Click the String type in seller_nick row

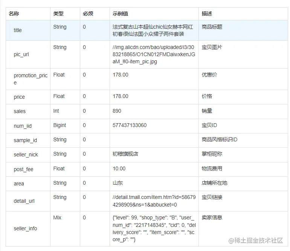pos(60,154)
